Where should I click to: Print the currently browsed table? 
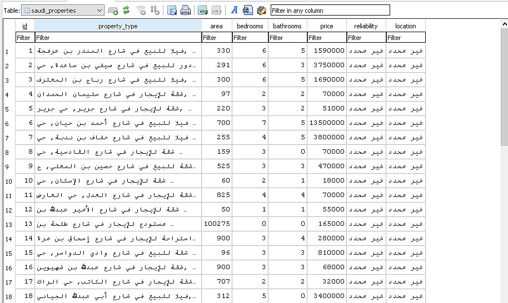pos(186,11)
